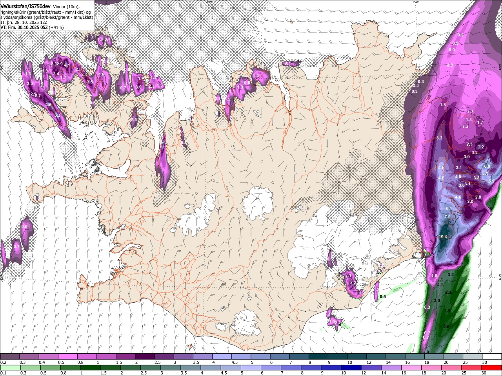Click the royal blue 8 swatch in lower legend
Viewport: 502px width, 376px height.
point(311,367)
